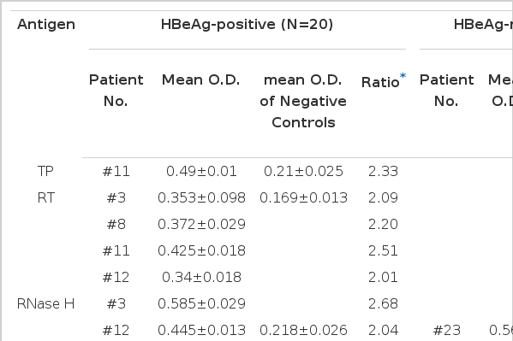This screenshot has width=513, height=341.
Task: Select the Antigen column header
Action: point(46,25)
